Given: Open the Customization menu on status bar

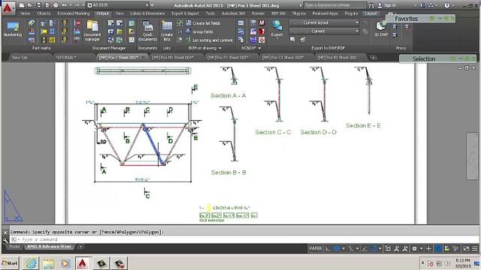Looking at the screenshot, I should coord(475,248).
